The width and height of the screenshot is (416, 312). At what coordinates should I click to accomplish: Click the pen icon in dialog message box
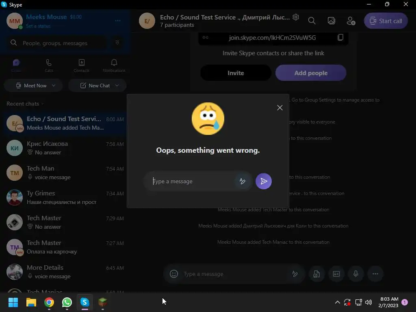pyautogui.click(x=242, y=181)
